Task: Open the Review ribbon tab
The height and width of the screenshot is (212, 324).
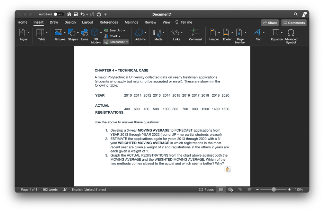Action: point(150,22)
